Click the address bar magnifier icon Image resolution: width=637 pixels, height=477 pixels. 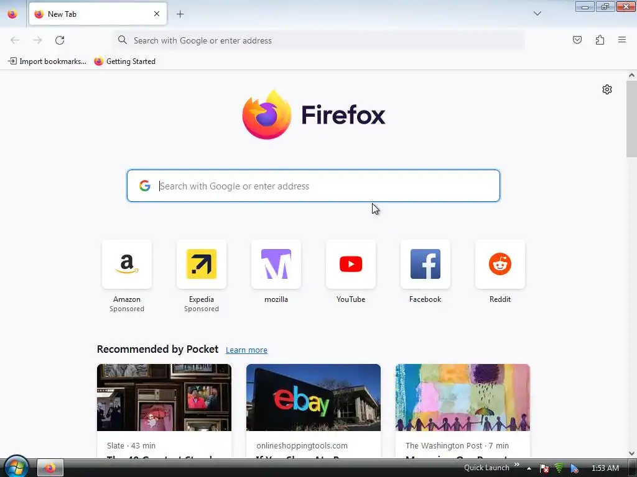pyautogui.click(x=123, y=40)
